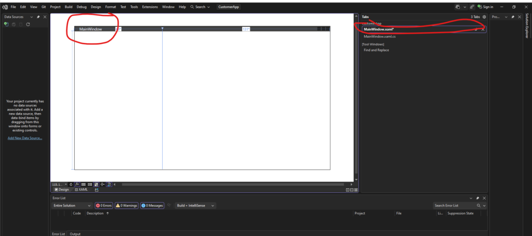
Task: Pin the MainWindow.xaml* tab
Action: [x=476, y=30]
